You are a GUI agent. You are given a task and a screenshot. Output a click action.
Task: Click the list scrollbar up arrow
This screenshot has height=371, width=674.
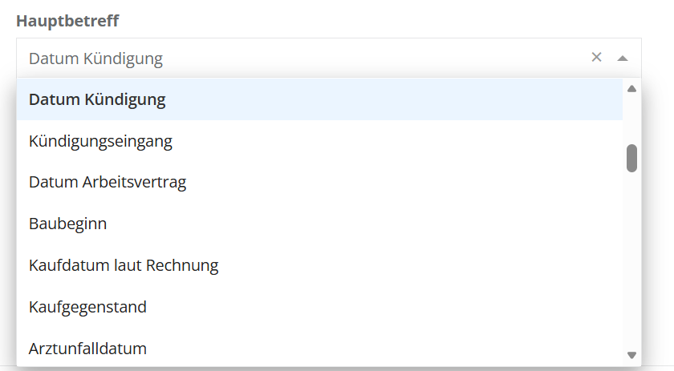[x=631, y=88]
